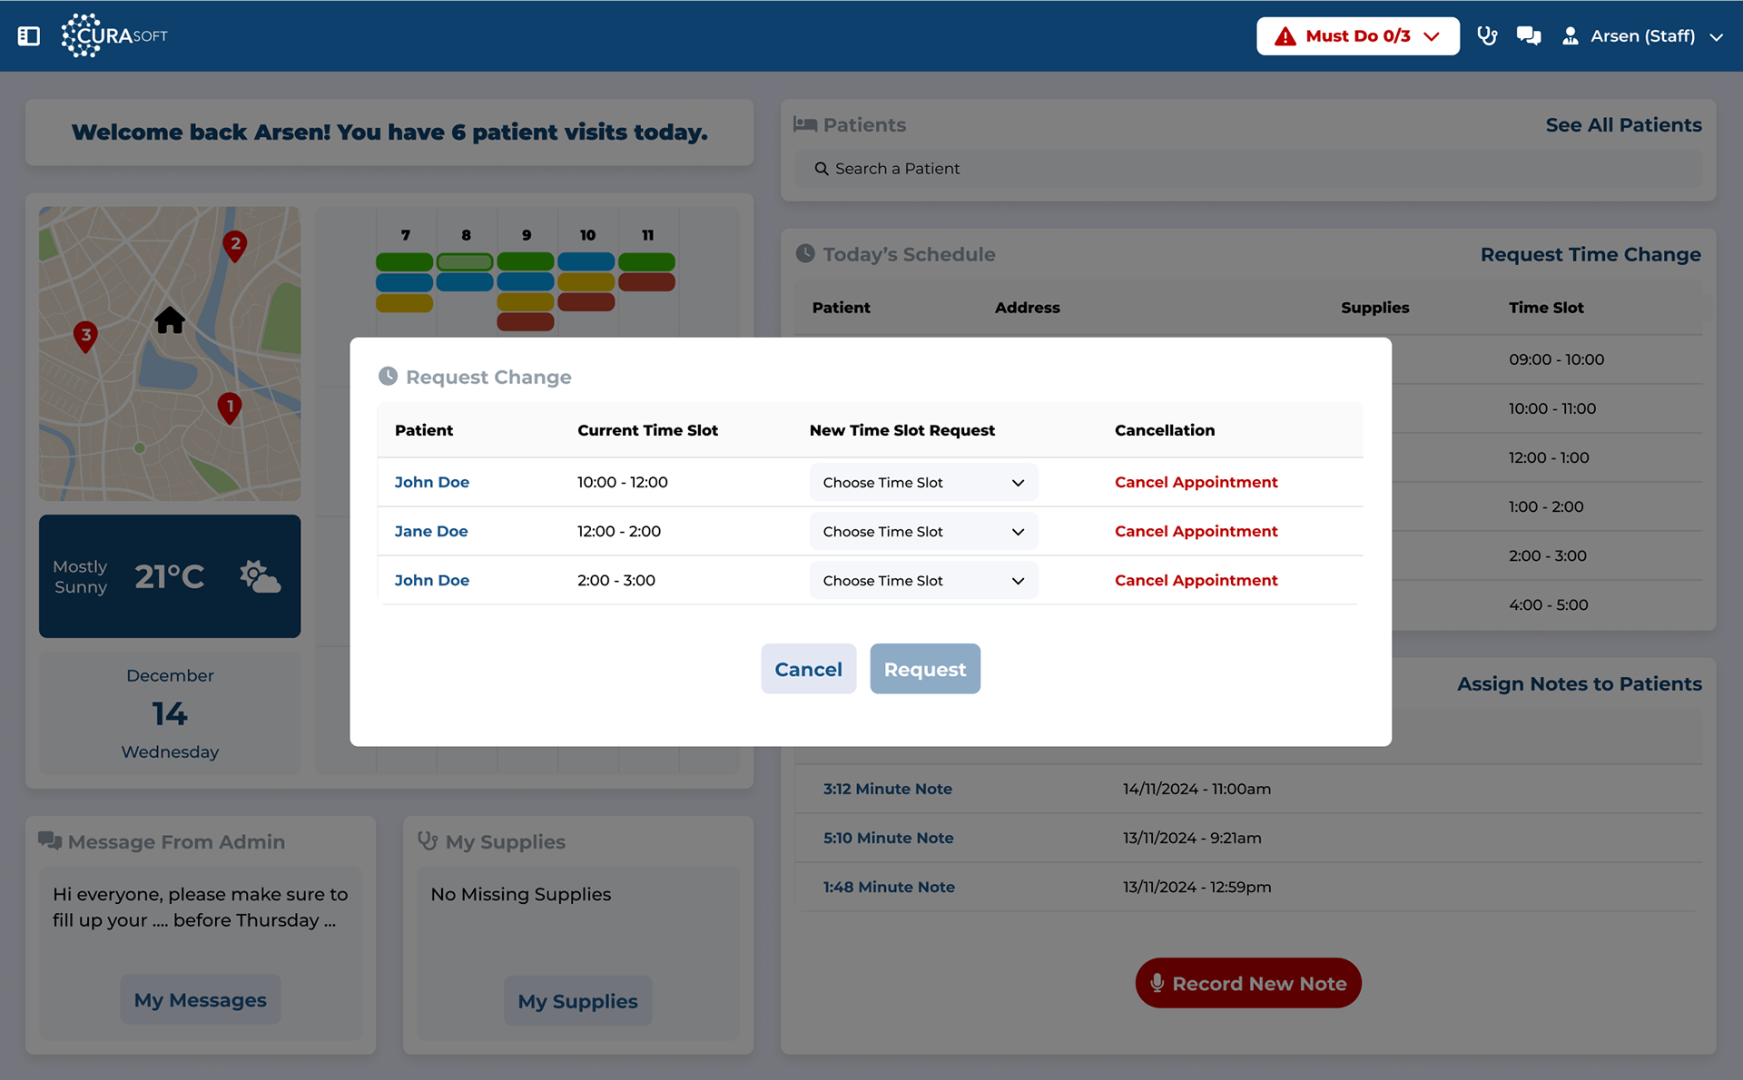Open time slot dropdown for John Doe 10:00 - 12:00

click(923, 483)
